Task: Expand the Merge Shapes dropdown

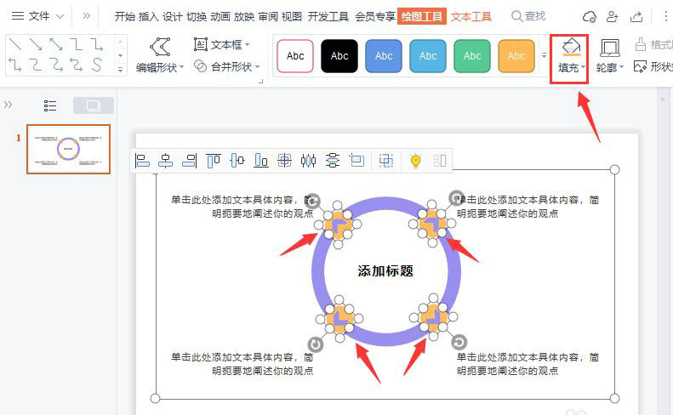Action: (258, 67)
